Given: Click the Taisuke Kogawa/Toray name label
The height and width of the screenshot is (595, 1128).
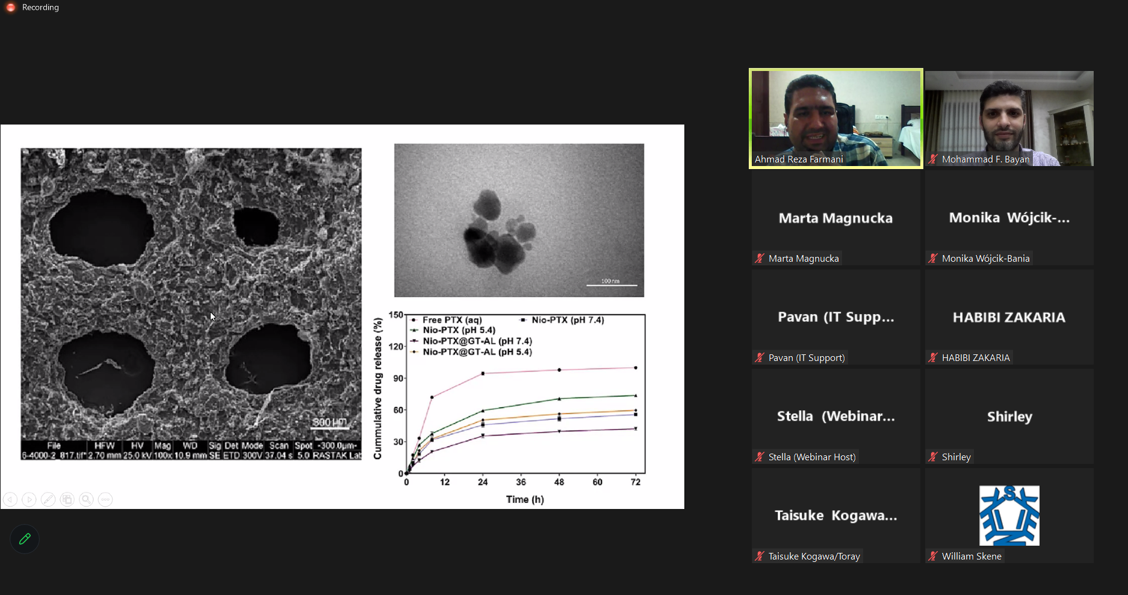Looking at the screenshot, I should click(814, 556).
